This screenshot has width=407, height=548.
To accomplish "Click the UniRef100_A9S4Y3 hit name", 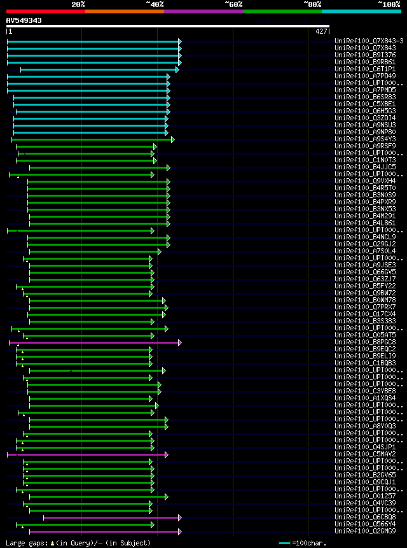I will 365,139.
